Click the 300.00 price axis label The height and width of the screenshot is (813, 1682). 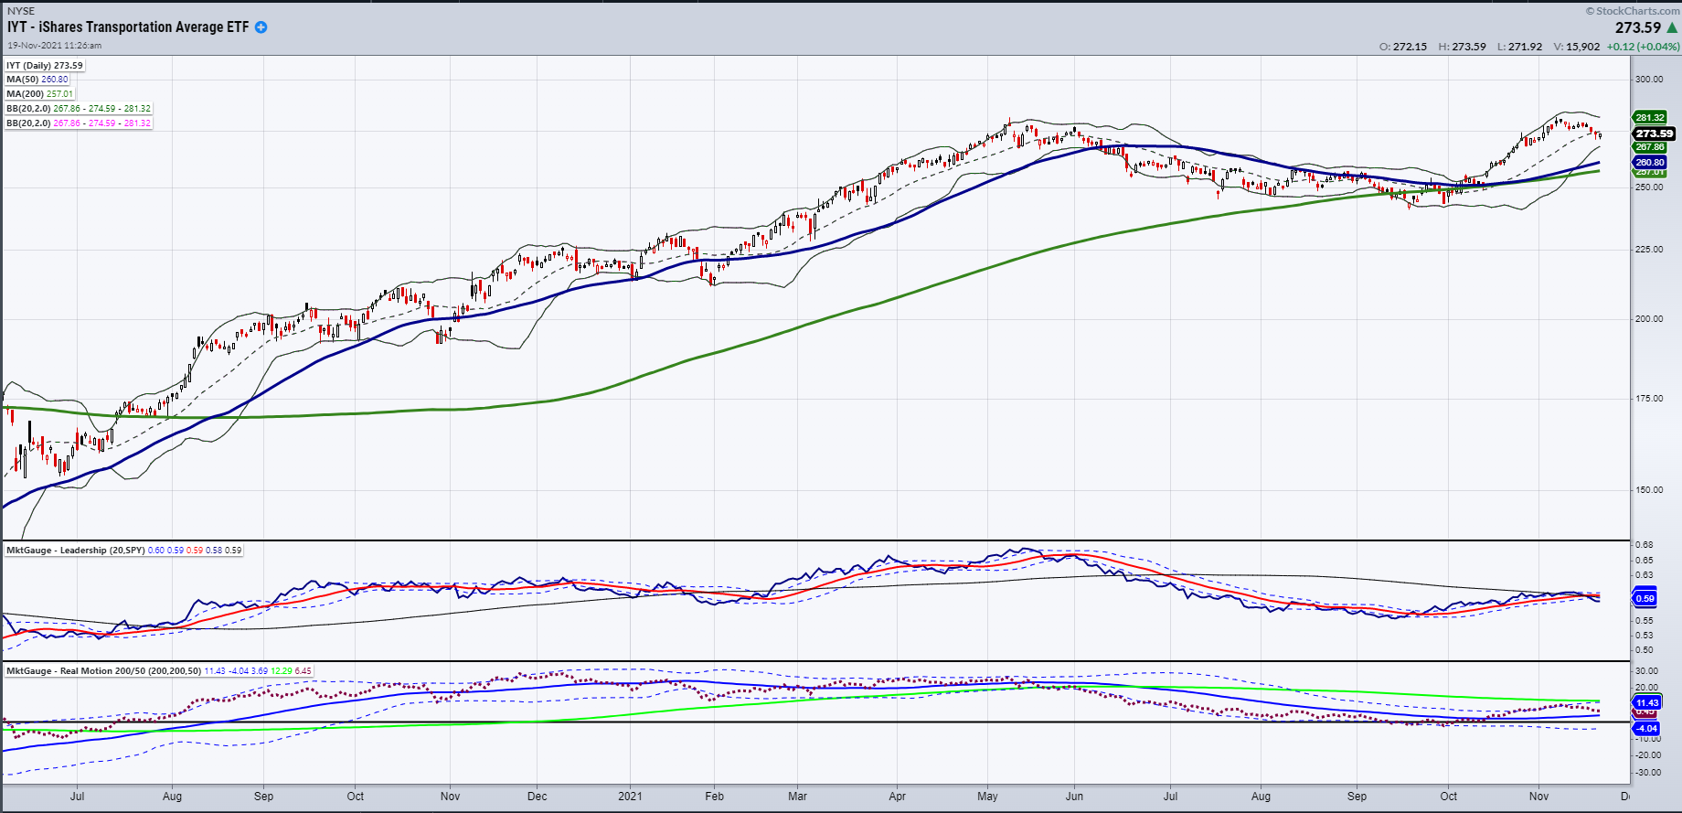point(1650,80)
